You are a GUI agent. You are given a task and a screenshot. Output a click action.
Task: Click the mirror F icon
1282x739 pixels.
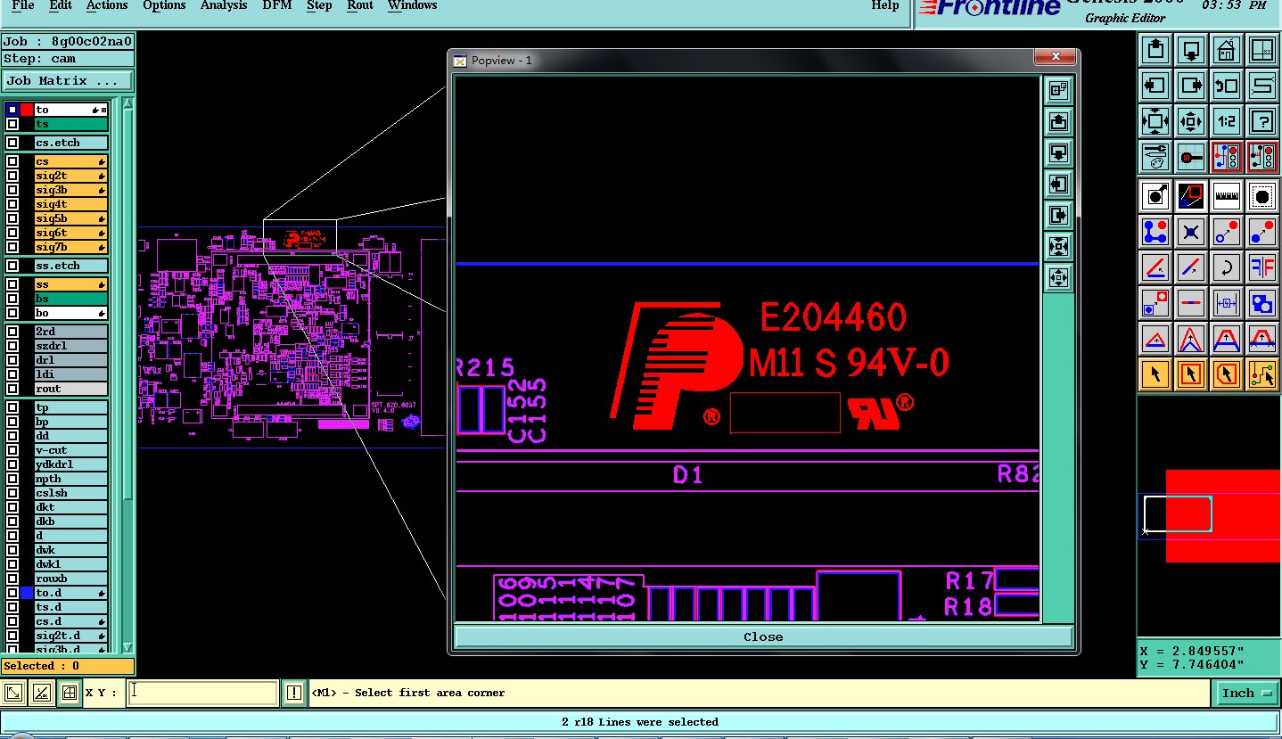(1261, 267)
